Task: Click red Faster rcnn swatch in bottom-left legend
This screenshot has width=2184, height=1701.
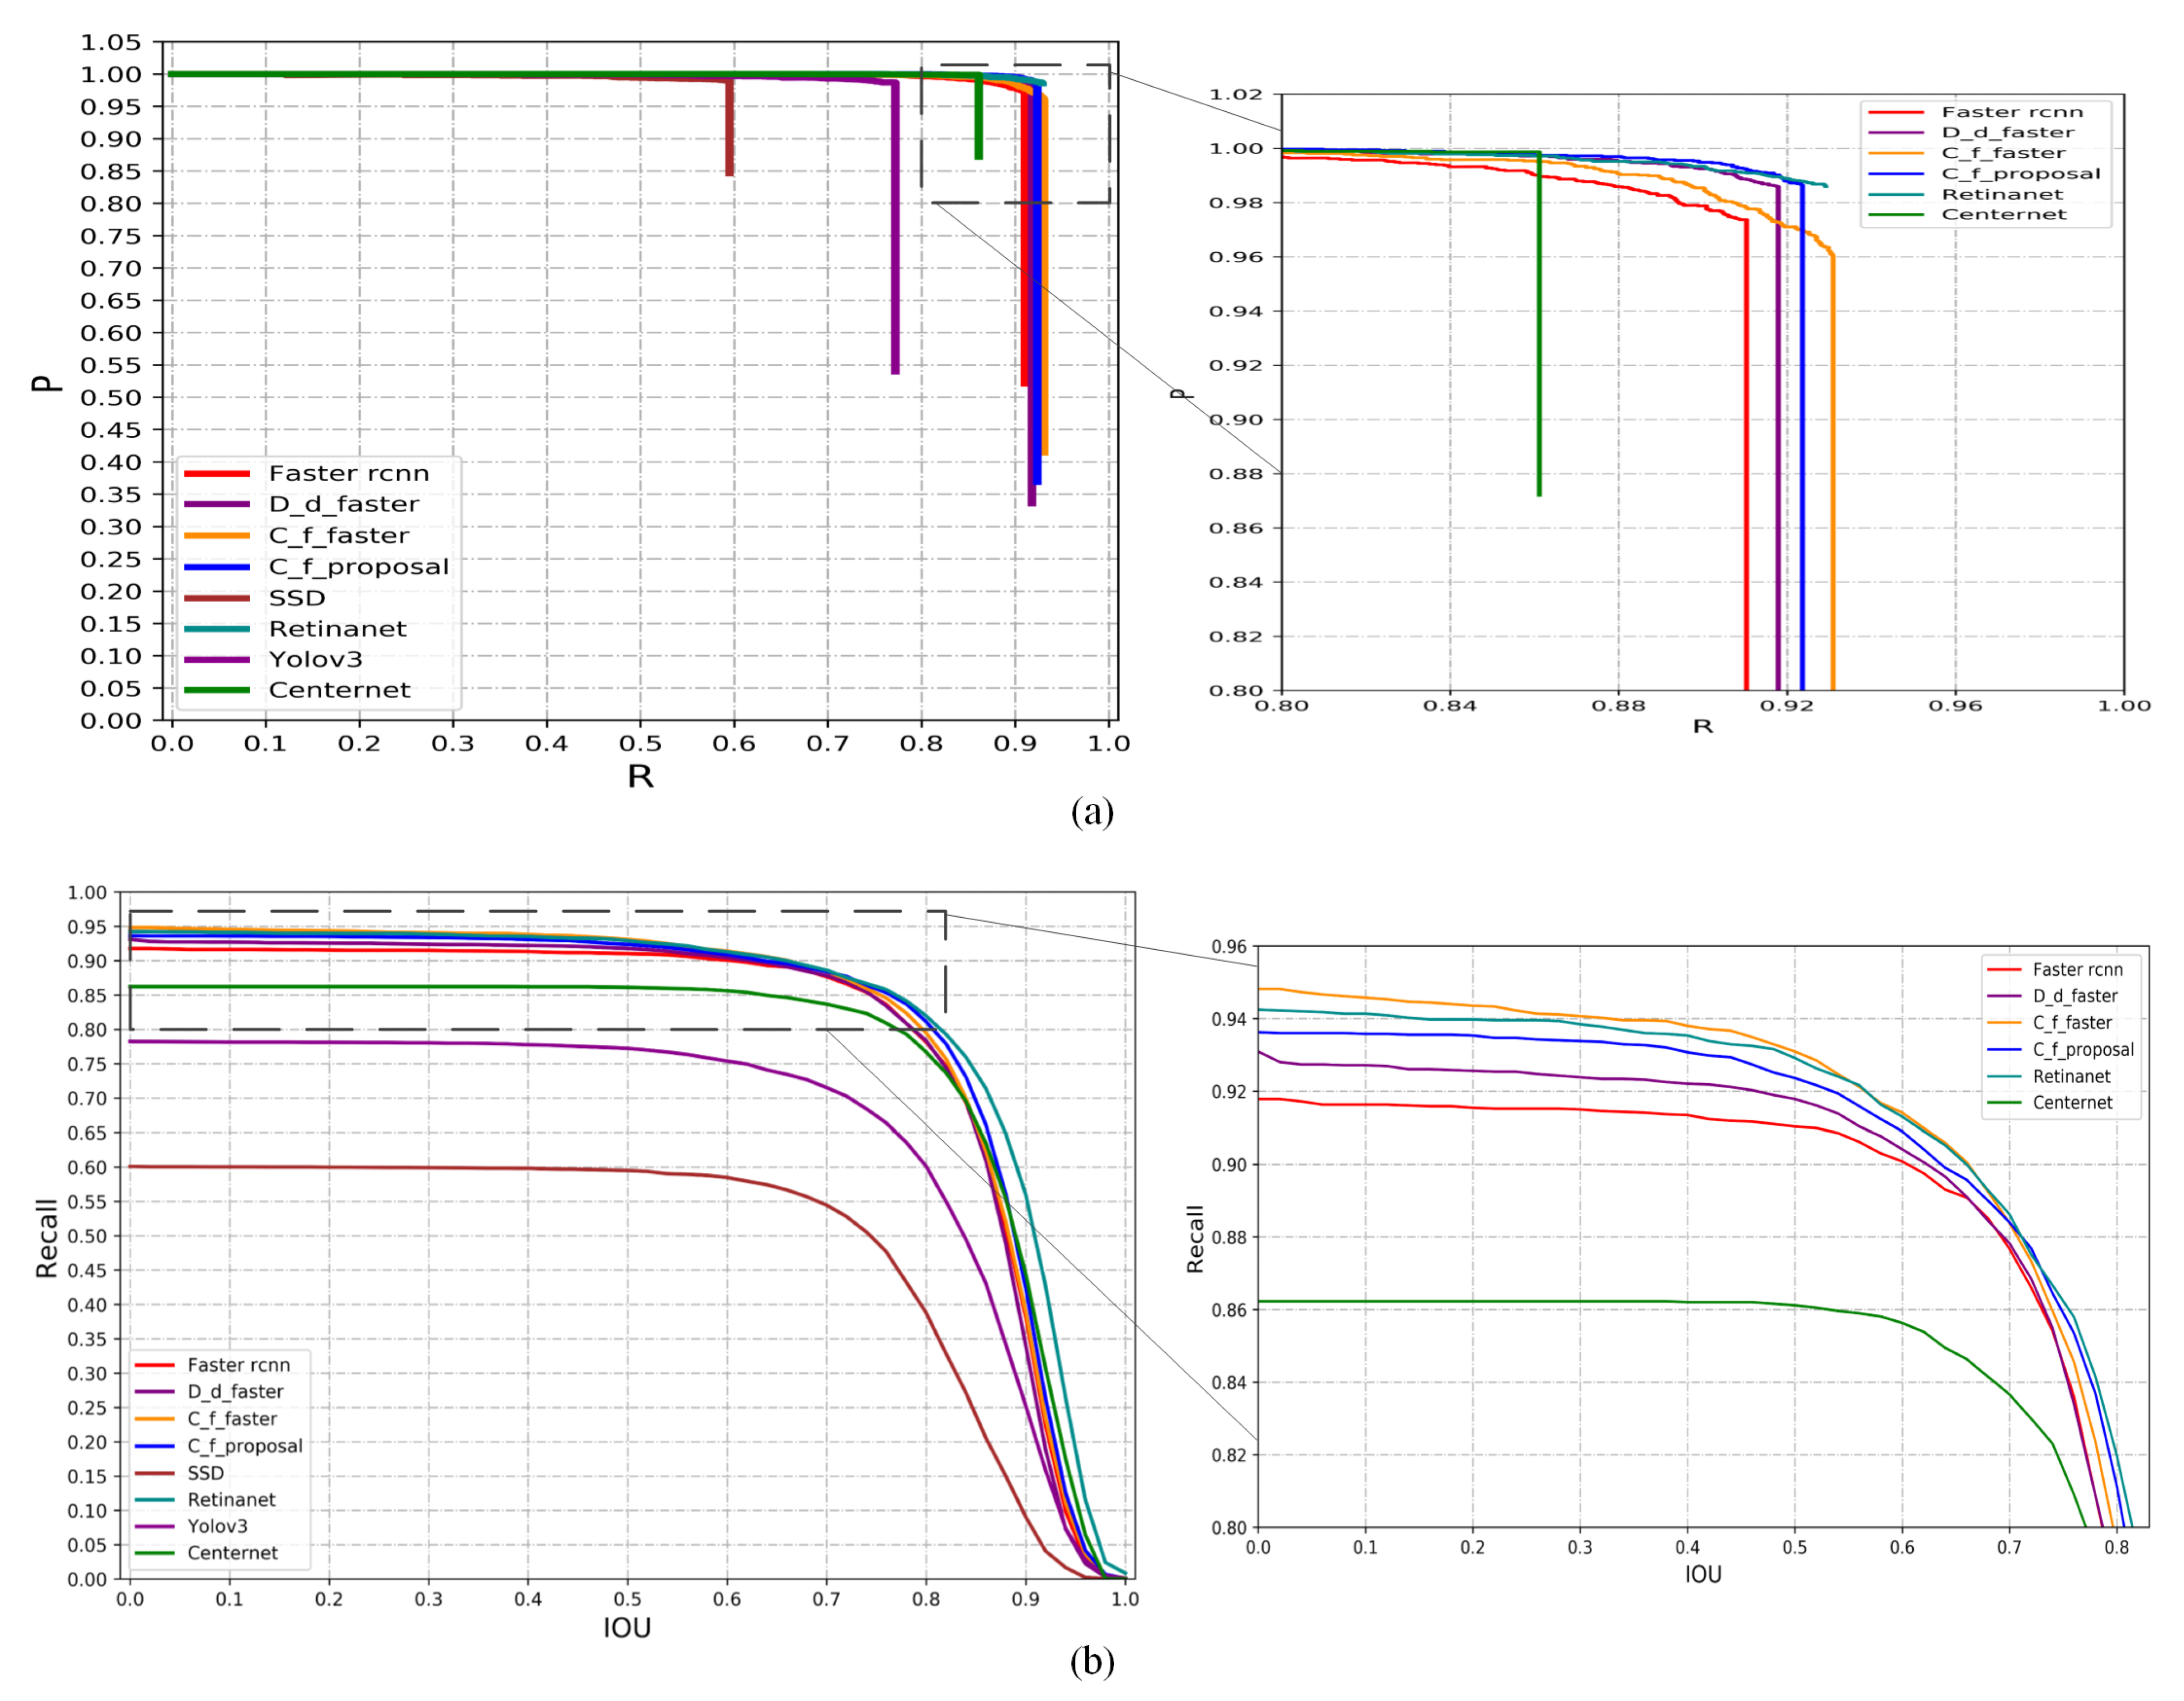Action: [154, 1365]
